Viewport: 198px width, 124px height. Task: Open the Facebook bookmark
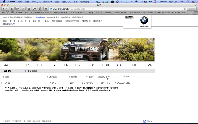tap(179, 12)
